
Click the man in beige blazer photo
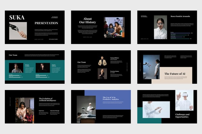tap(102, 61)
